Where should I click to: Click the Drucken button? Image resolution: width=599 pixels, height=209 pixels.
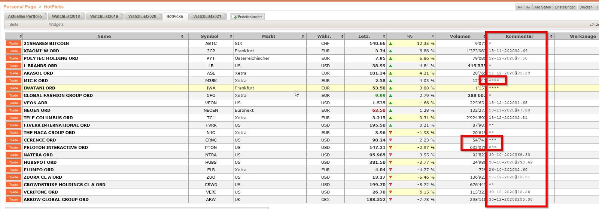pos(586,7)
